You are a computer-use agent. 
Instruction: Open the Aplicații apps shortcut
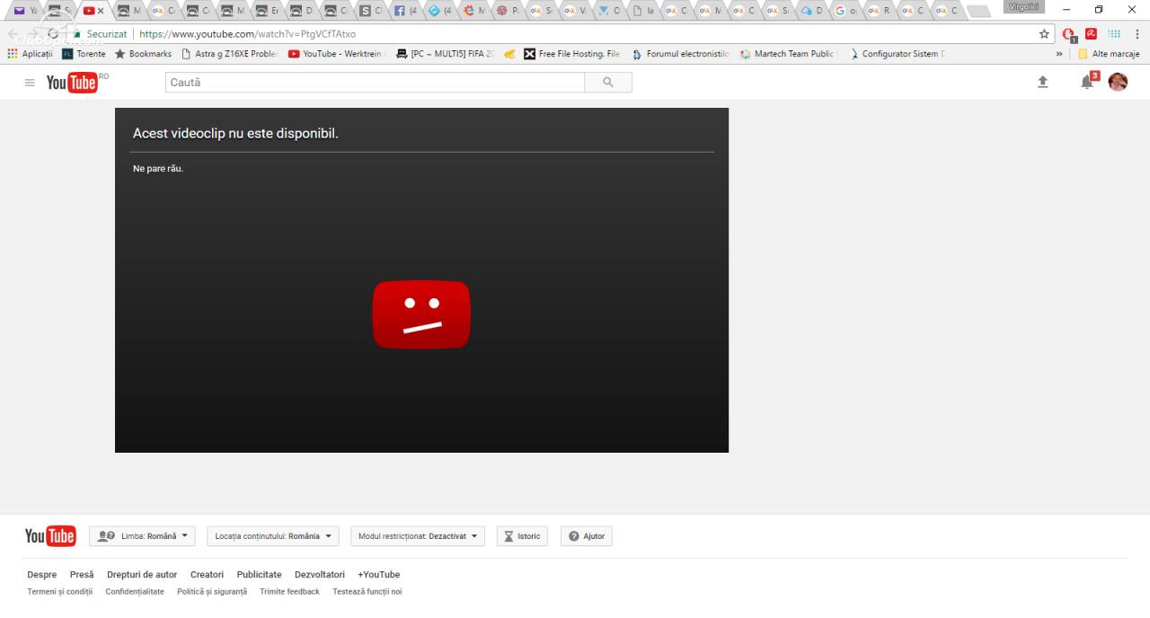30,54
